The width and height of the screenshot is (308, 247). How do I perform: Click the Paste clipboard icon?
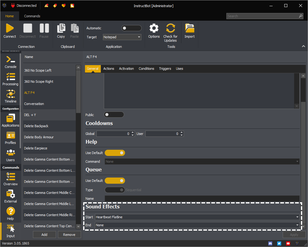(75, 28)
